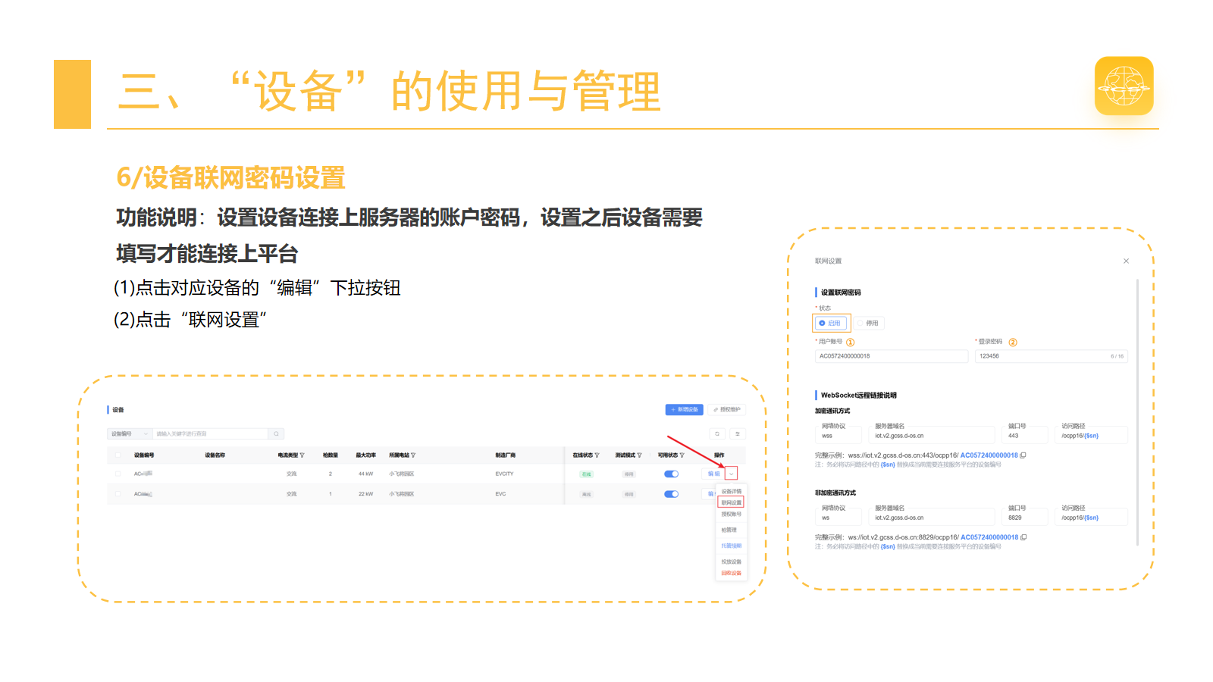This screenshot has height=682, width=1213.
Task: Copy the ws 8829 full example URL
Action: pyautogui.click(x=1023, y=537)
